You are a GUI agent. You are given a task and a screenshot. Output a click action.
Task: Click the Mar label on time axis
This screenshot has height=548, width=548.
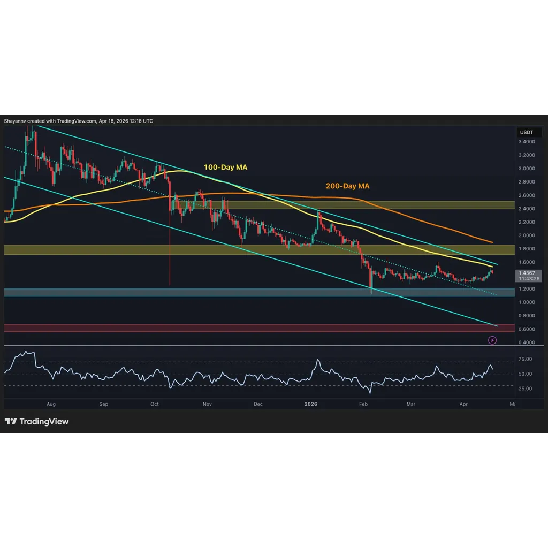tap(410, 404)
